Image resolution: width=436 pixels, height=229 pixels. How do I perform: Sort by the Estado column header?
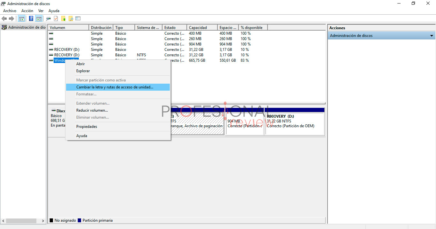(x=175, y=28)
